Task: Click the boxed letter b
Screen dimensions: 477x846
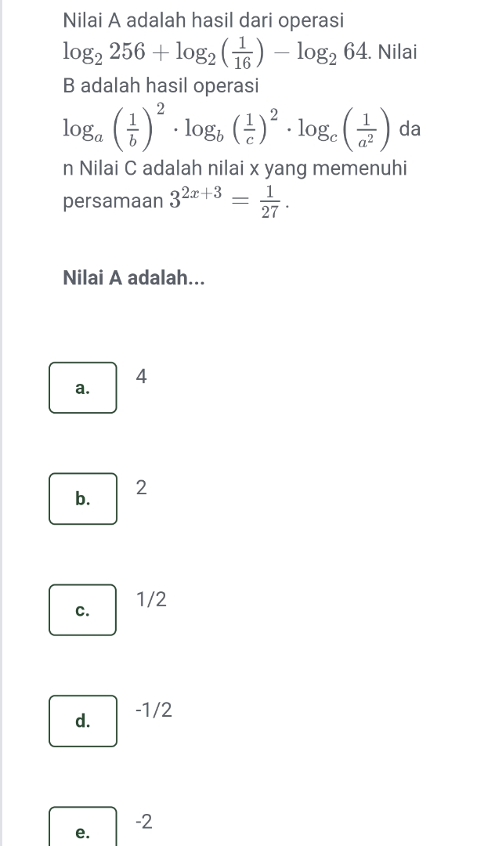Action: [82, 498]
